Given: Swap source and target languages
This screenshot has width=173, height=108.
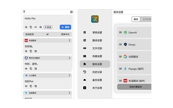Looking at the screenshot, I should tap(48, 34).
